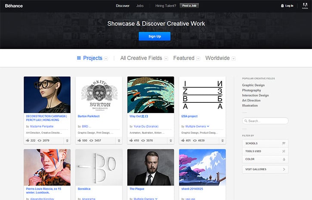Open IZBA project title link
The width and height of the screenshot is (312, 200).
[189, 116]
